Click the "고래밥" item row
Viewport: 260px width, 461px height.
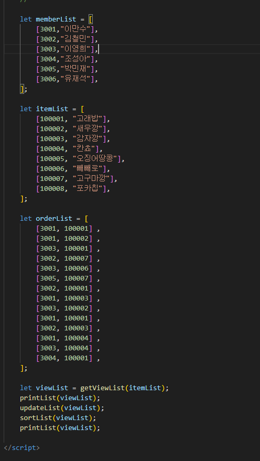tap(73, 119)
